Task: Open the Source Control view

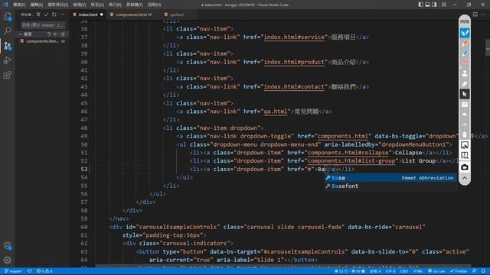Action: (7, 46)
